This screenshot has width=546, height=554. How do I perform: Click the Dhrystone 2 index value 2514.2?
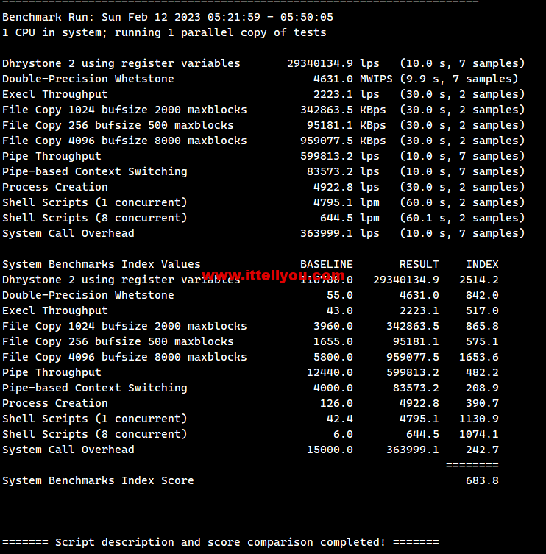(478, 280)
